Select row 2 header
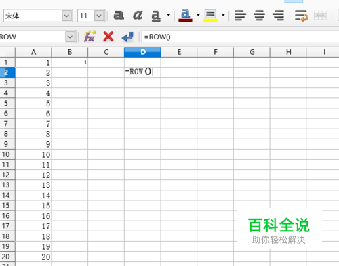Image resolution: width=339 pixels, height=266 pixels. click(x=7, y=72)
